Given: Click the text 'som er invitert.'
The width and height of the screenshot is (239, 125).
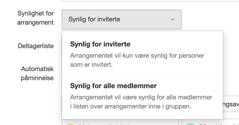Looking at the screenshot, I should pos(91,65).
